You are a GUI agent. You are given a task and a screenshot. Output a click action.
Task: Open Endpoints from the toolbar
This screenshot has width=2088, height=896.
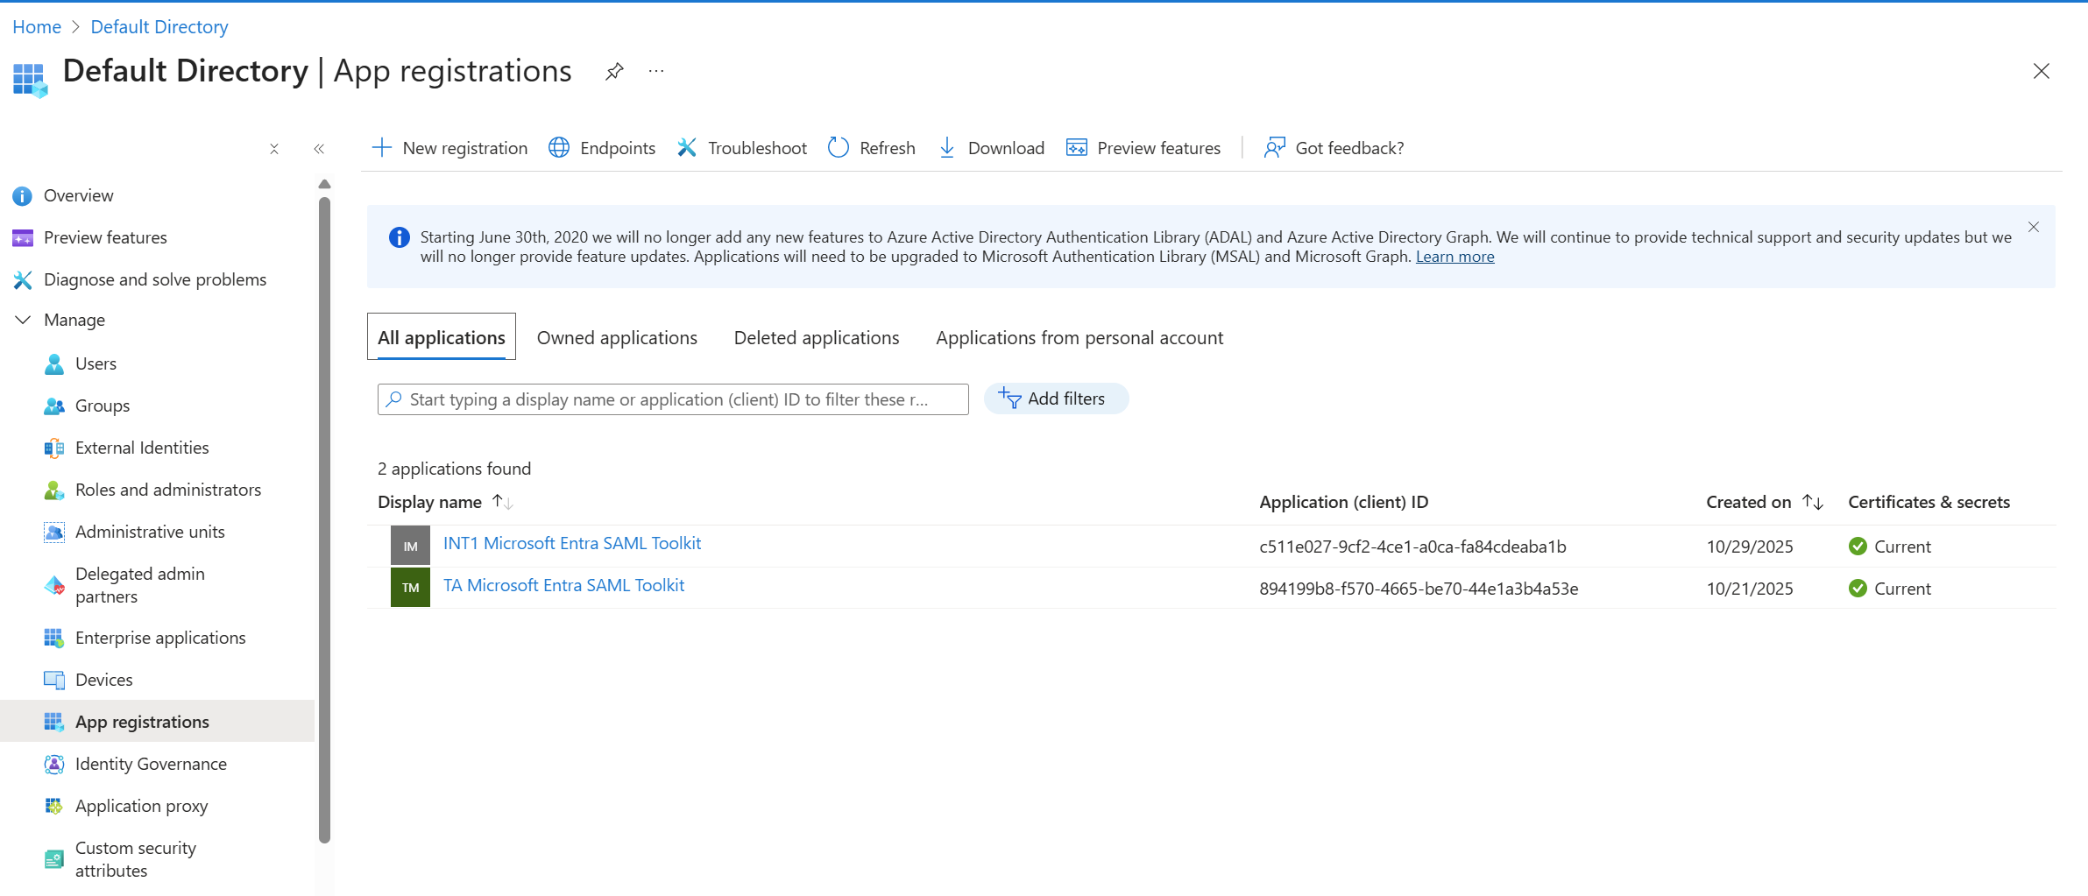(602, 148)
